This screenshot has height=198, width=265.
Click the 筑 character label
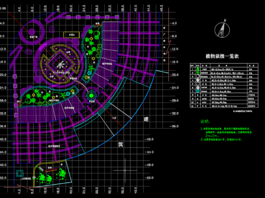point(120,145)
